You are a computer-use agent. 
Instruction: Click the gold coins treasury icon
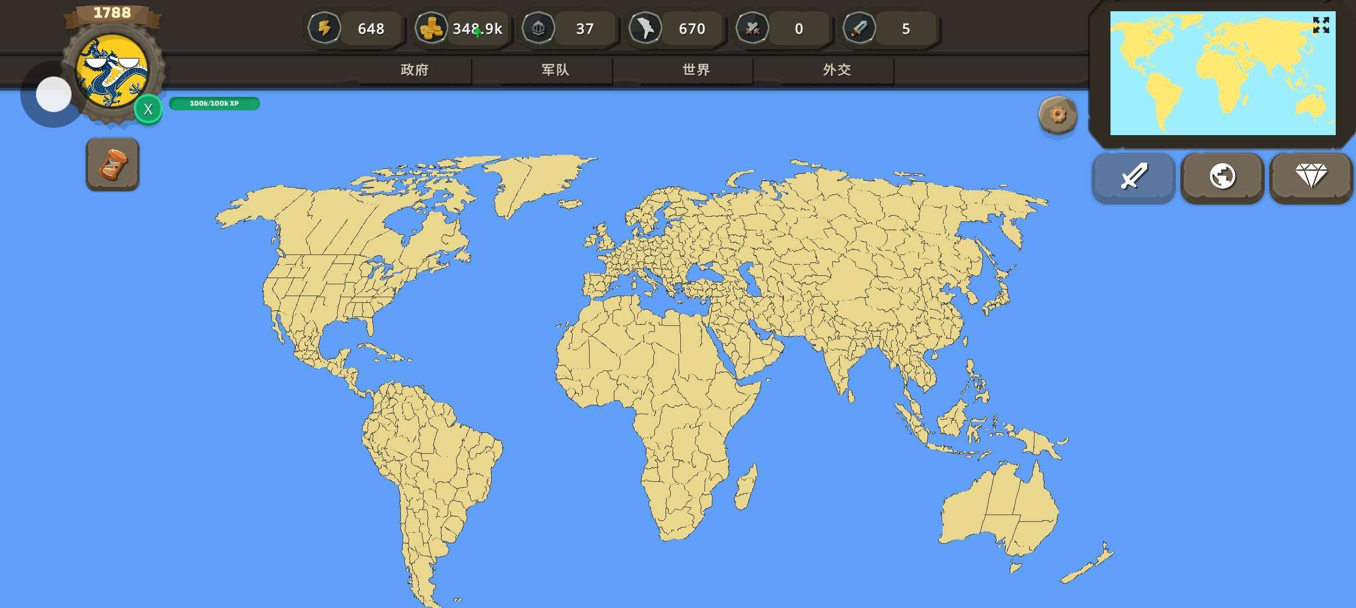coord(431,28)
